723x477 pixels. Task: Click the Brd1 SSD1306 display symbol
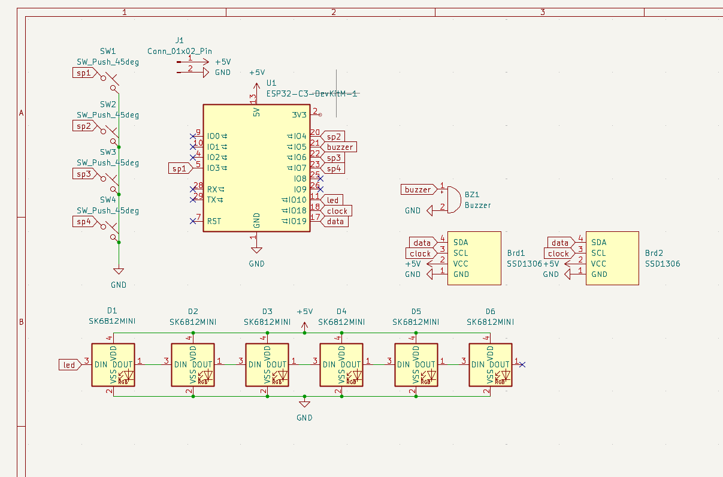(473, 258)
